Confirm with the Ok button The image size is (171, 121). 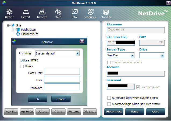(38, 99)
